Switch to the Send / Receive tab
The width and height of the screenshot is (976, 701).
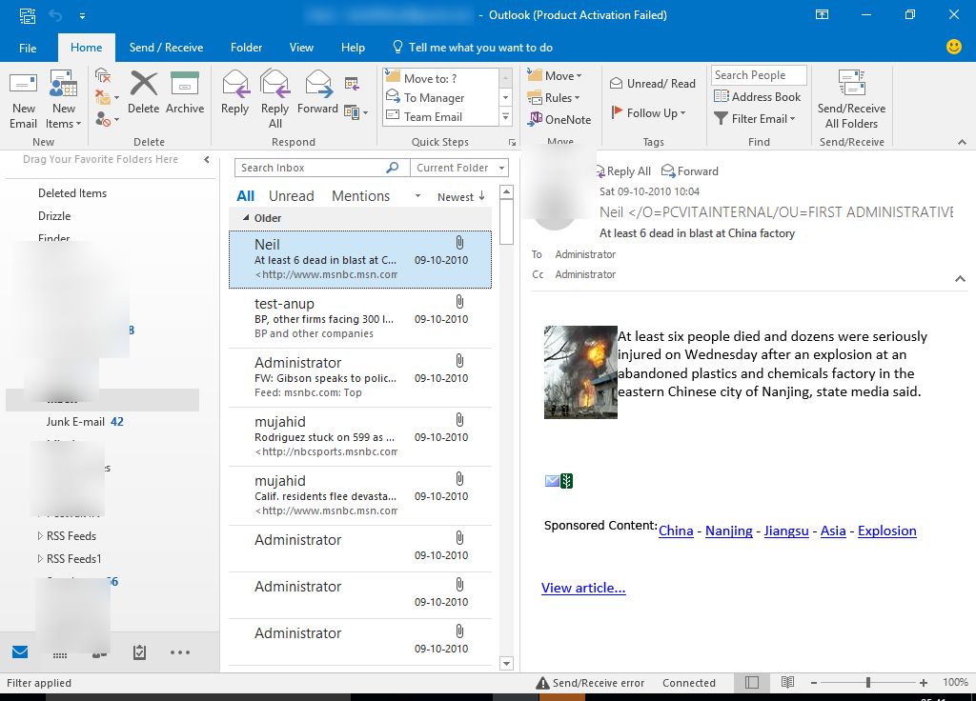point(166,48)
